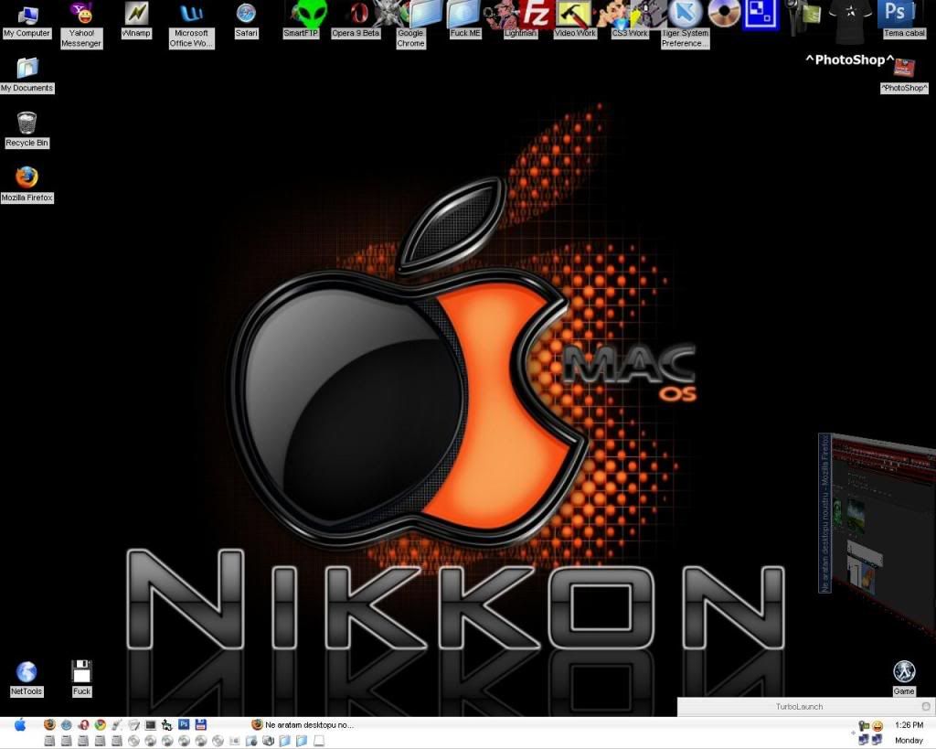Select the black t-shirt desktop icon
936x749 pixels.
click(849, 21)
